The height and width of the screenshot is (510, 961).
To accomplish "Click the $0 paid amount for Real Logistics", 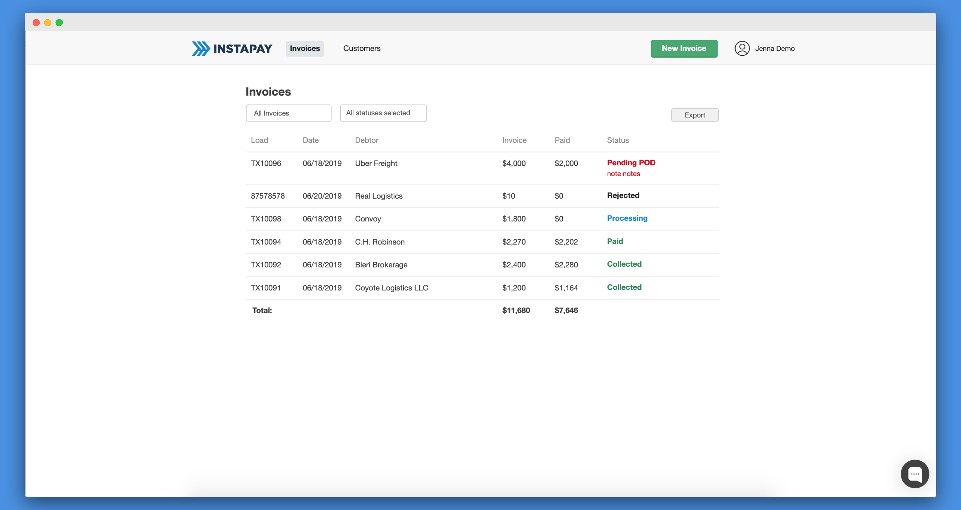I will (x=559, y=196).
